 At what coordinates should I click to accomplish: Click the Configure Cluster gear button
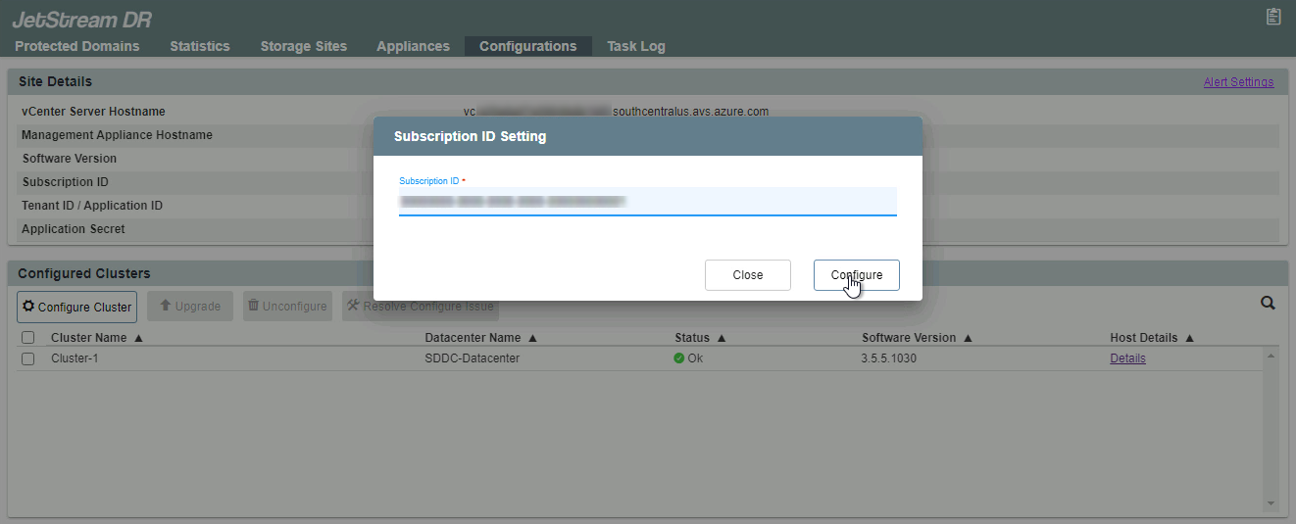[x=77, y=307]
